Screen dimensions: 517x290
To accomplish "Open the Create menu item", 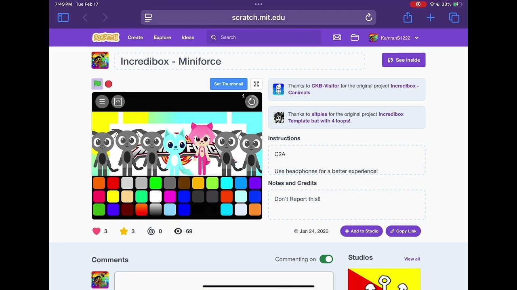I will tap(135, 37).
